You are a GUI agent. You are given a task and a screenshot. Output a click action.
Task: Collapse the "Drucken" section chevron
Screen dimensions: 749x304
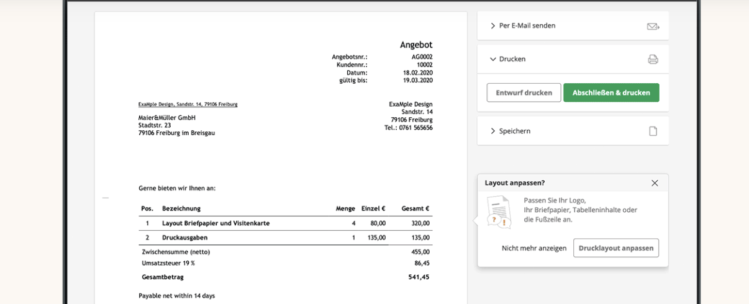[x=493, y=59]
